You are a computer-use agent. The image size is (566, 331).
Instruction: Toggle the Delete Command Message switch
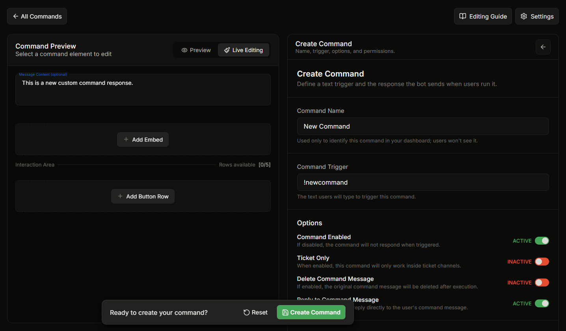pos(542,282)
